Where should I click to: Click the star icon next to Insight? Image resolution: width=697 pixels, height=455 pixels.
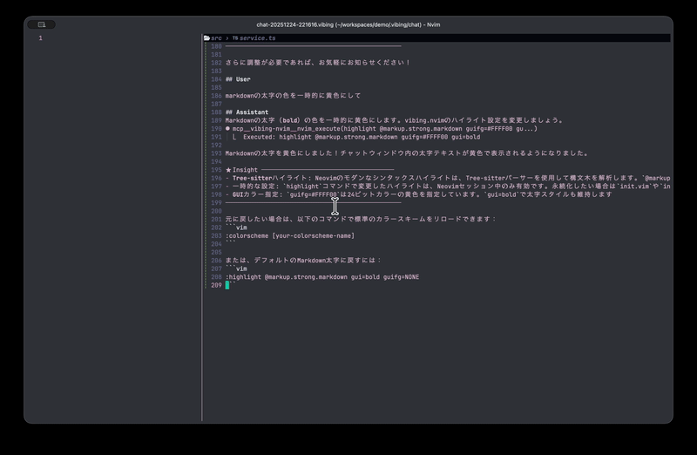tap(228, 169)
